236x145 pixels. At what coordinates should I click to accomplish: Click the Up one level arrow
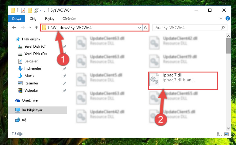37,28
